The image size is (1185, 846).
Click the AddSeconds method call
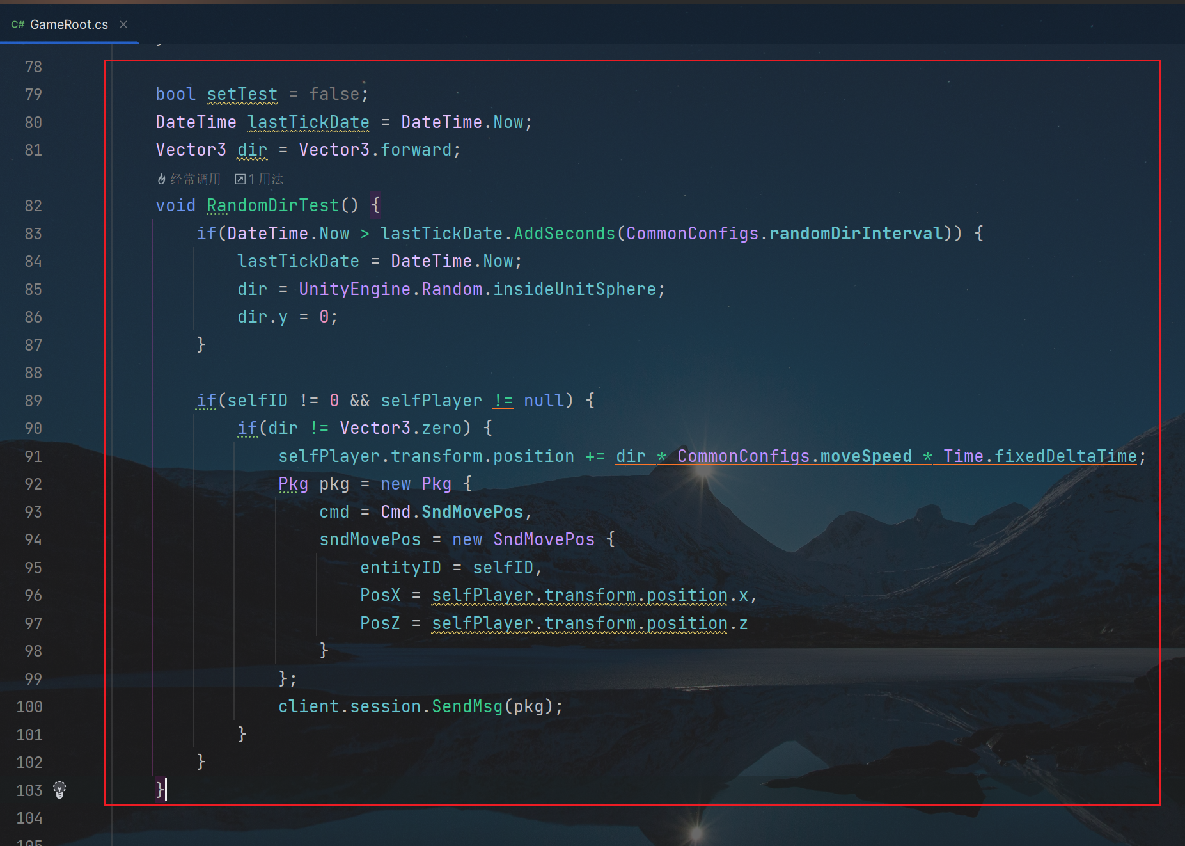point(564,234)
